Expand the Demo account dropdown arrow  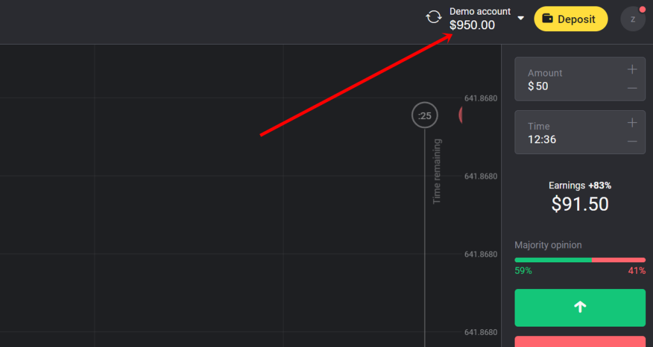521,18
